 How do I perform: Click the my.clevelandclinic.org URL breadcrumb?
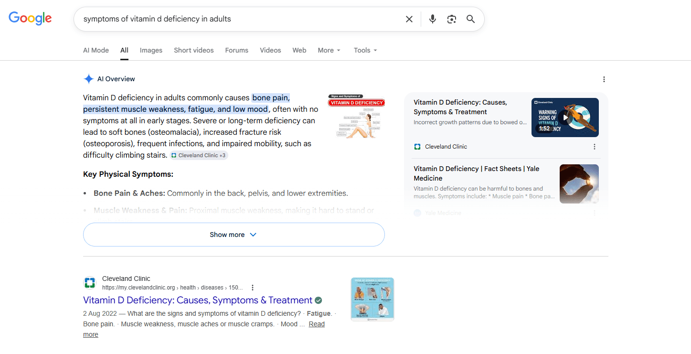click(172, 288)
